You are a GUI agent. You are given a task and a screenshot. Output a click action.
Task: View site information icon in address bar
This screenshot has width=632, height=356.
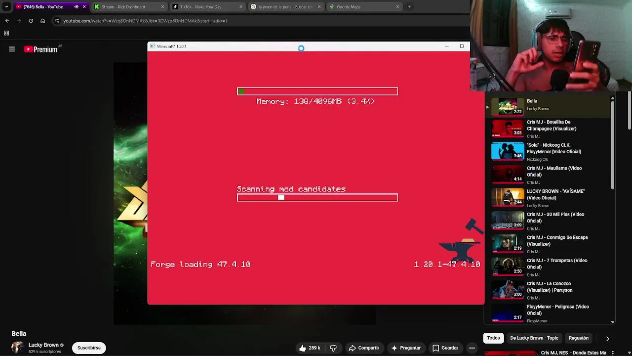57,21
